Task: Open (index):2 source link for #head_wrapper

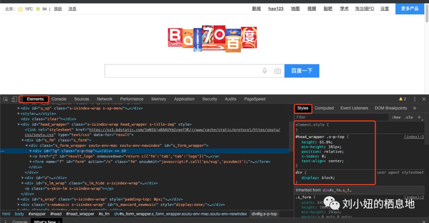Action: point(414,137)
